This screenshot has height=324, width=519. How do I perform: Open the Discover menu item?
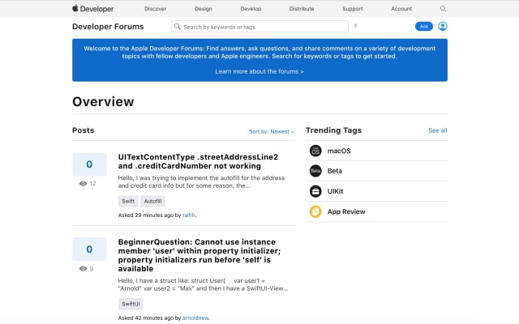[156, 8]
